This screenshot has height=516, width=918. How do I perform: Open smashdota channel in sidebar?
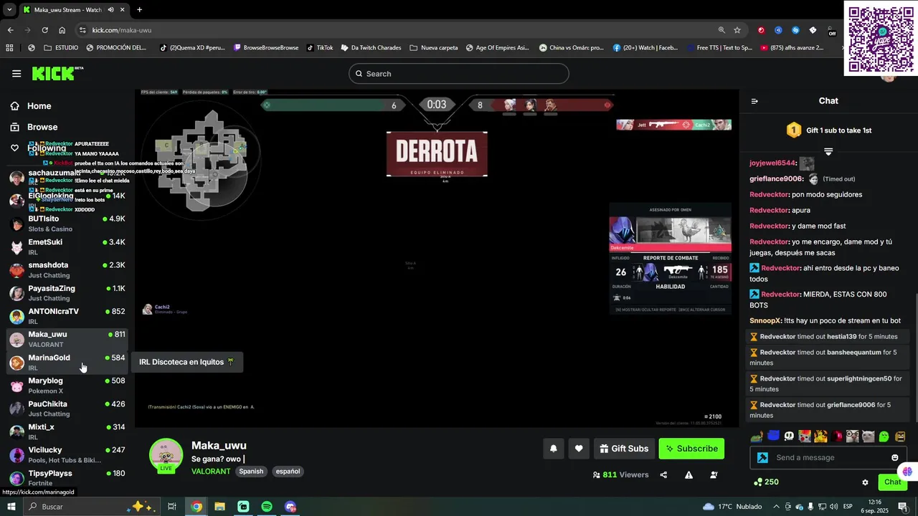pyautogui.click(x=67, y=269)
